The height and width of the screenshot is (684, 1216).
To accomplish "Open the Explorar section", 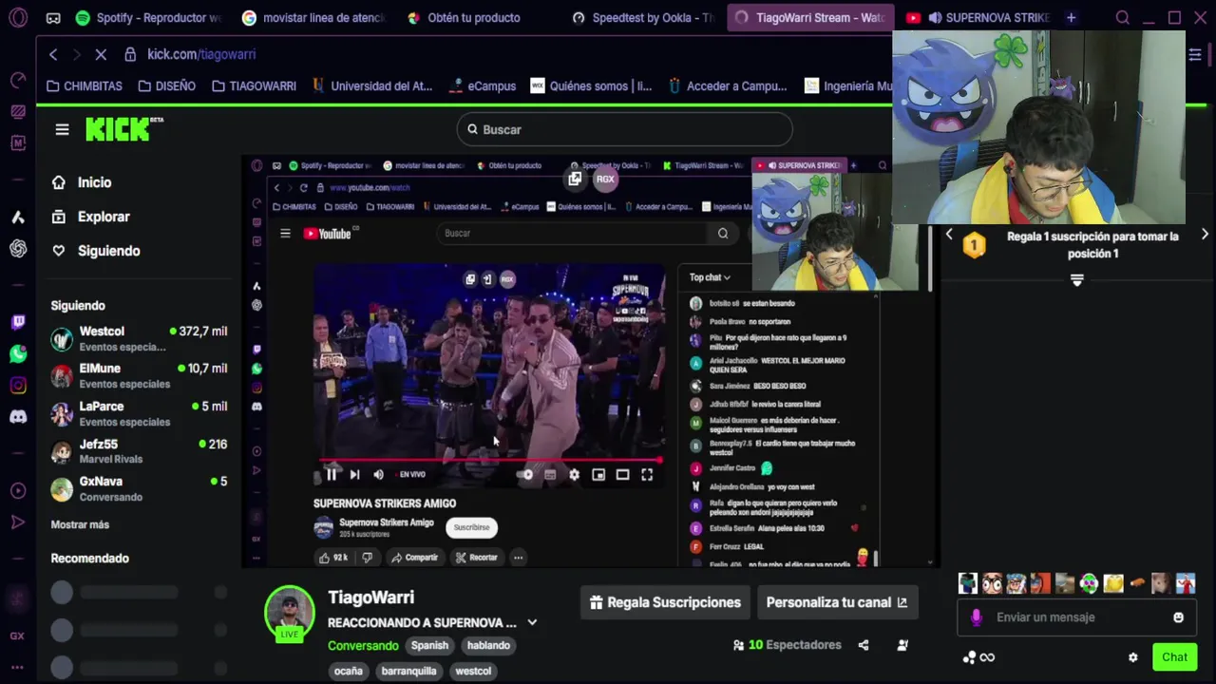I will 90,217.
